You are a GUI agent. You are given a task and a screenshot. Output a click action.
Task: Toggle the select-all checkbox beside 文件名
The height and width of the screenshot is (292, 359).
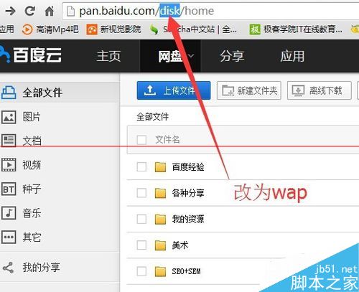[x=141, y=140]
